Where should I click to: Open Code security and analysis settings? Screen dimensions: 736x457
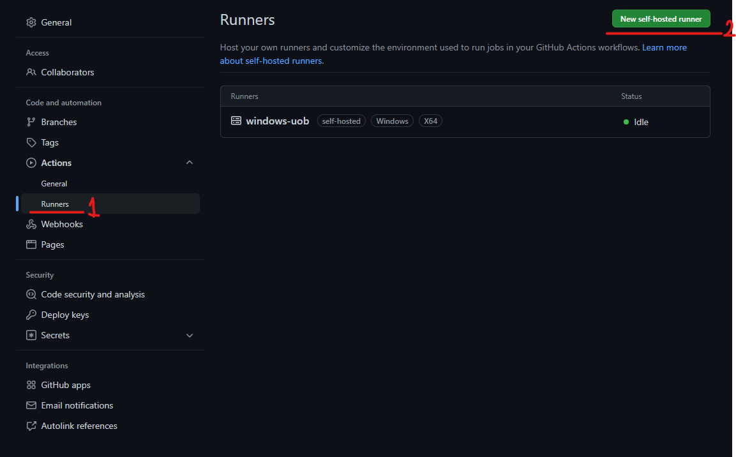93,294
